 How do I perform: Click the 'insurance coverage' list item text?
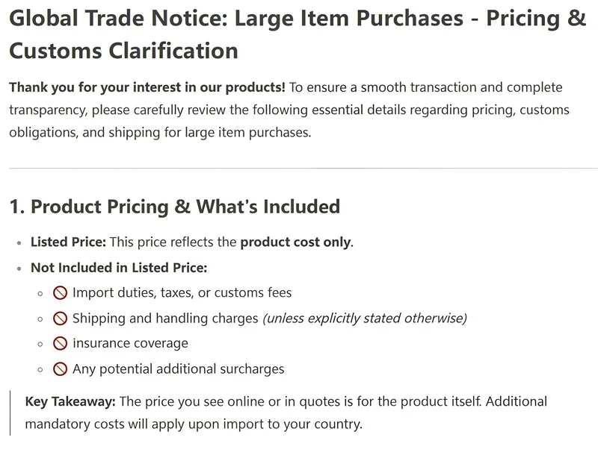130,344
